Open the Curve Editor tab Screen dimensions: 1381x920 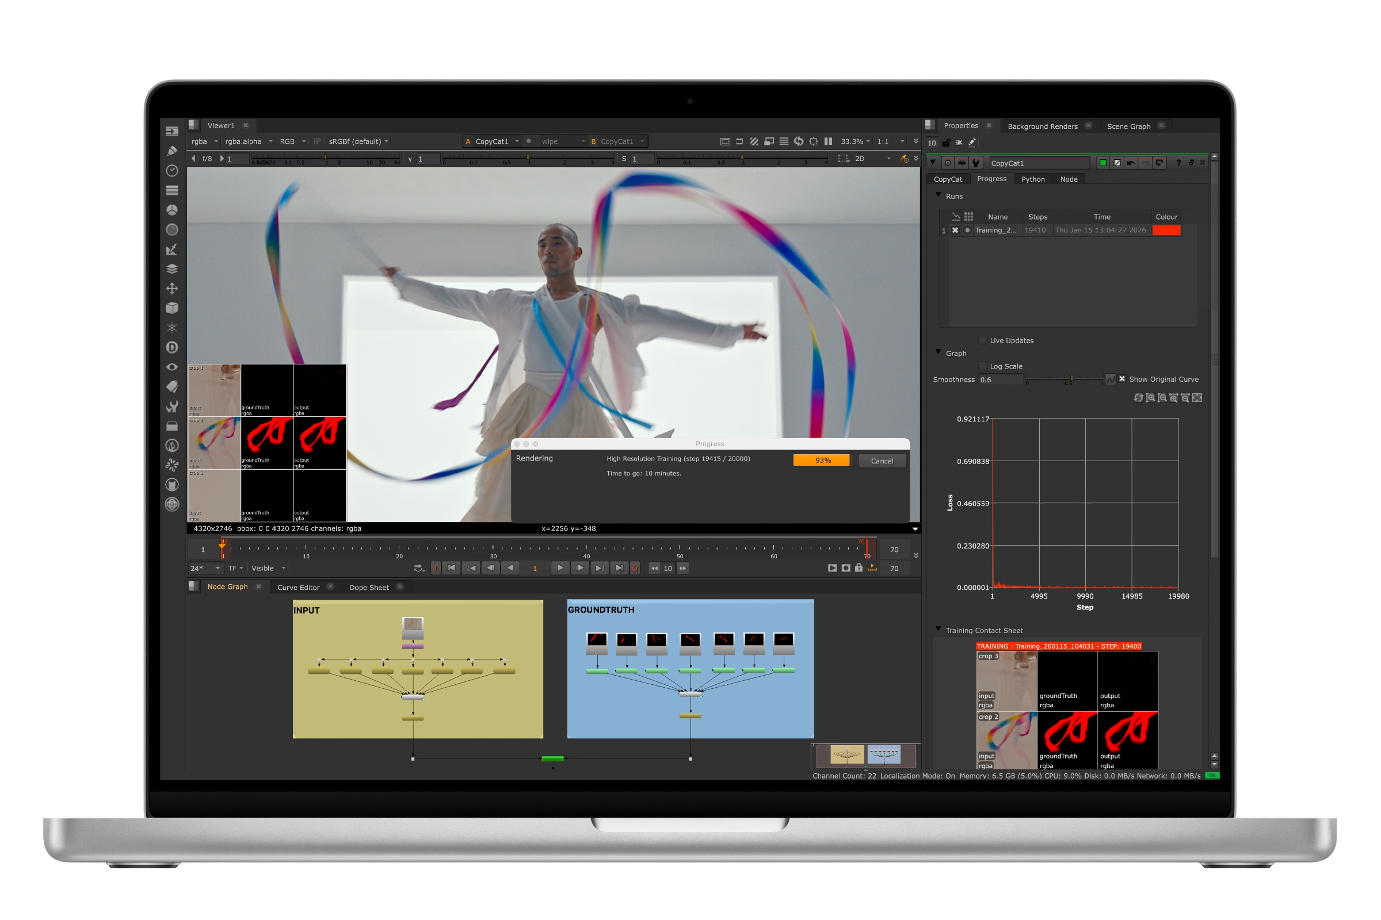click(x=298, y=586)
